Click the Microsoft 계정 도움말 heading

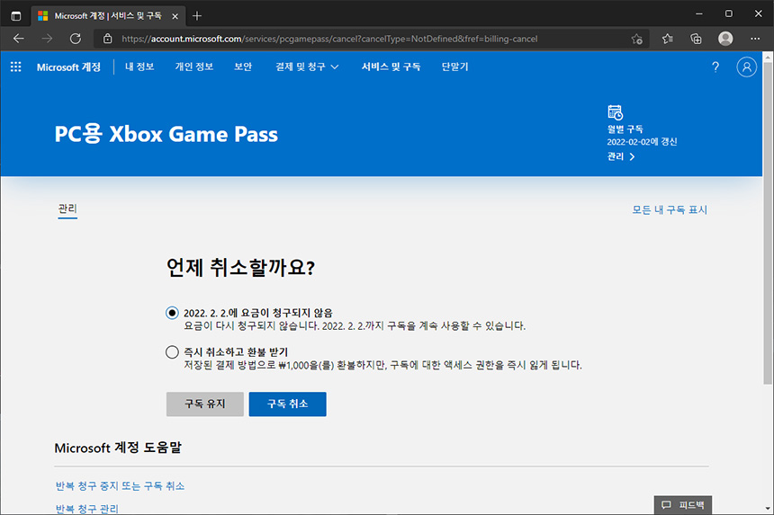point(118,448)
